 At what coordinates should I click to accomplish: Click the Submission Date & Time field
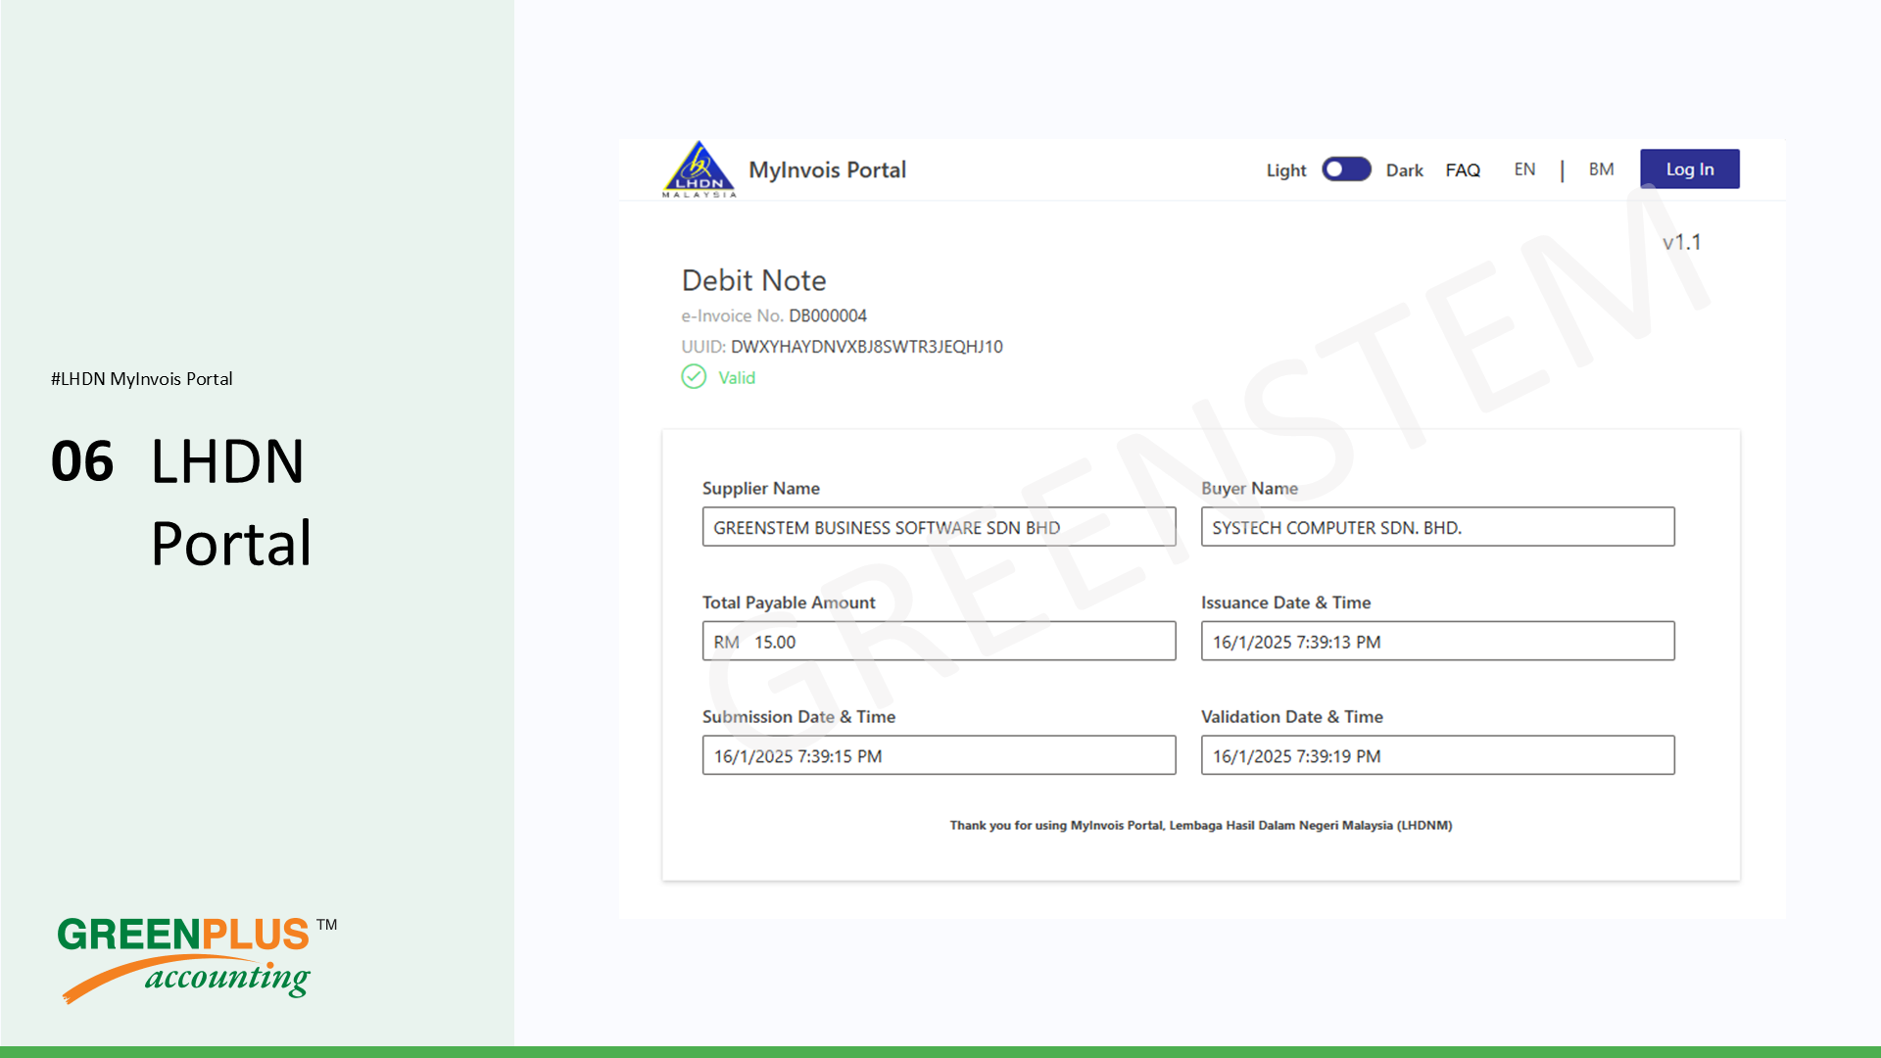tap(939, 755)
